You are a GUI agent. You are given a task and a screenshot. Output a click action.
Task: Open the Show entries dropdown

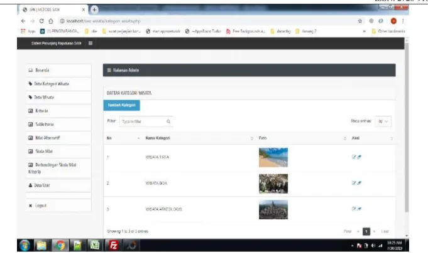[383, 121]
